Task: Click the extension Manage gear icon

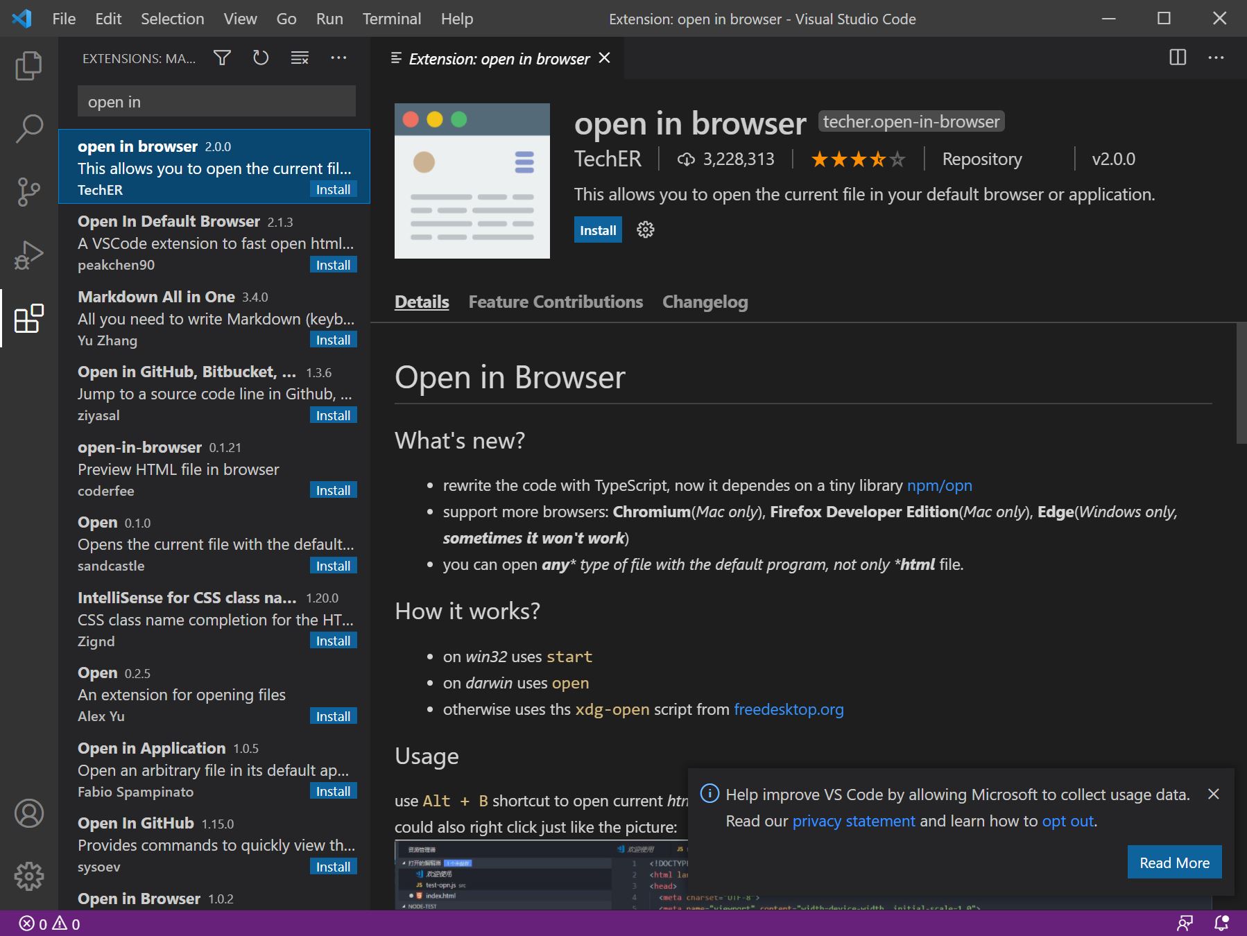Action: click(x=646, y=230)
